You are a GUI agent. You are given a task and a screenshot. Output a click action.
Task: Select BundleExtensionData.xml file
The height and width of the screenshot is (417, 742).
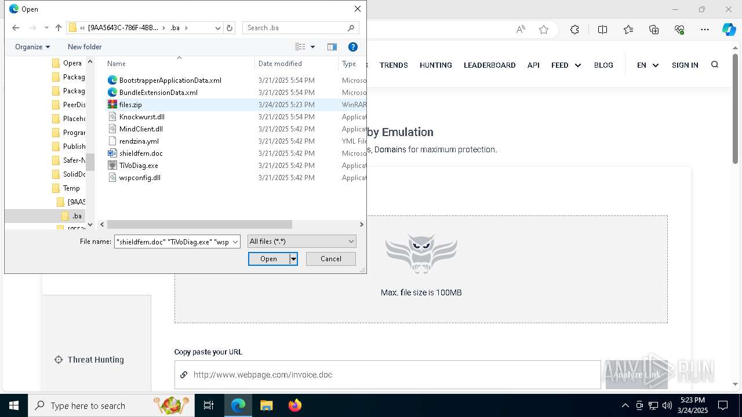158,93
